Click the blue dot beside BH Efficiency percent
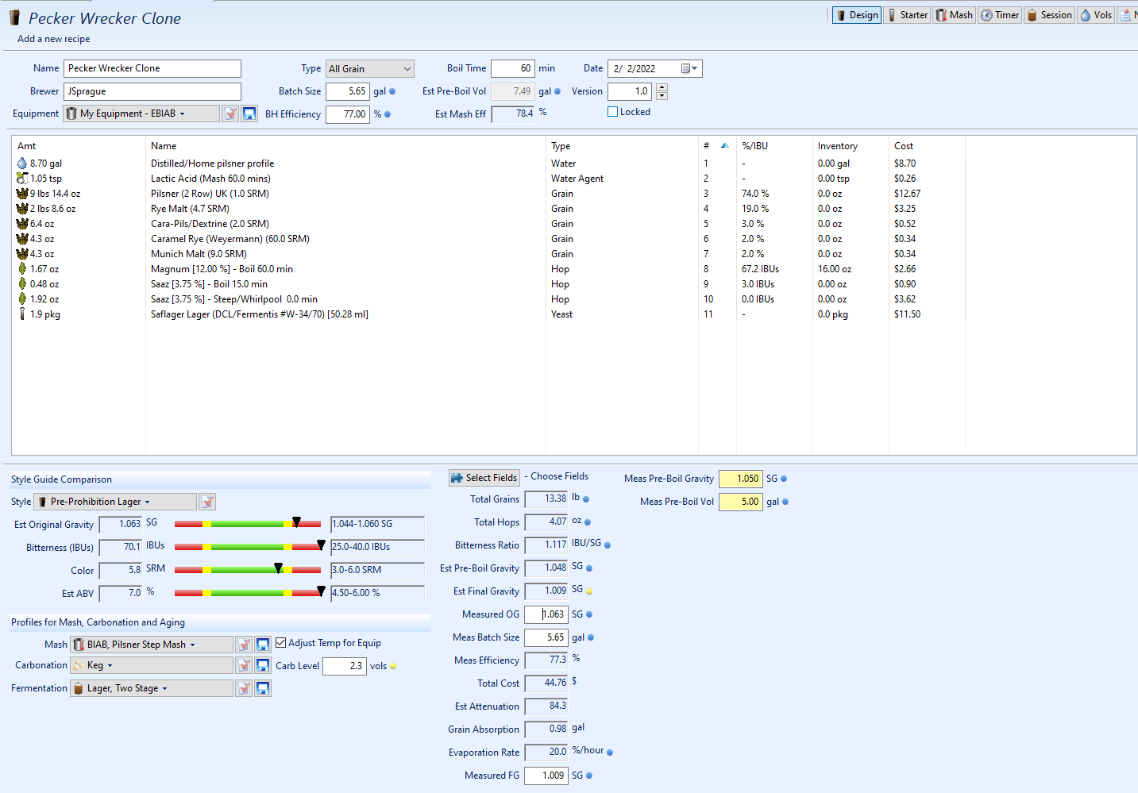The image size is (1138, 793). 388,114
